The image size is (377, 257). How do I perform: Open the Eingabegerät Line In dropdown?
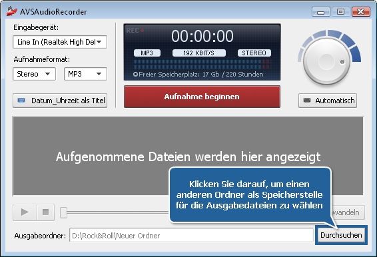pos(60,42)
